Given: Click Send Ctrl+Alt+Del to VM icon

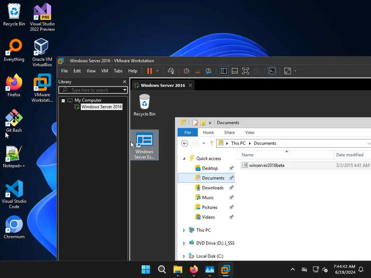Looking at the screenshot, I should point(171,71).
